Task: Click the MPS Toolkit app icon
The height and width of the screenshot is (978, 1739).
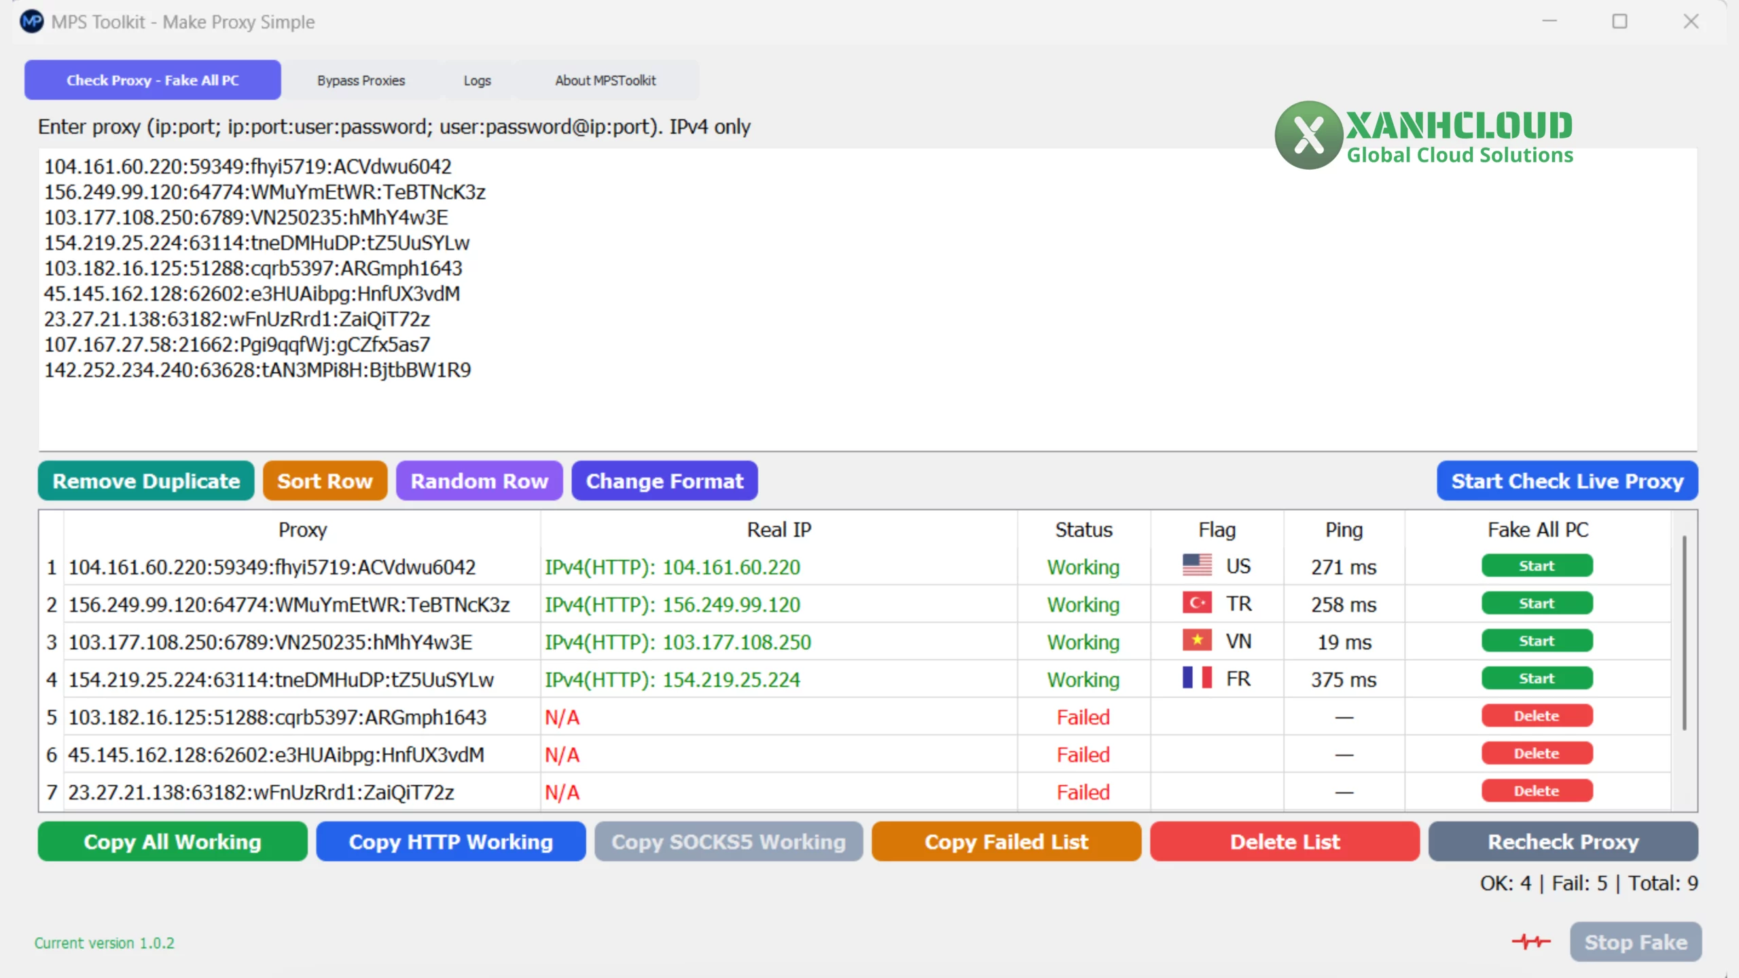Action: click(32, 22)
